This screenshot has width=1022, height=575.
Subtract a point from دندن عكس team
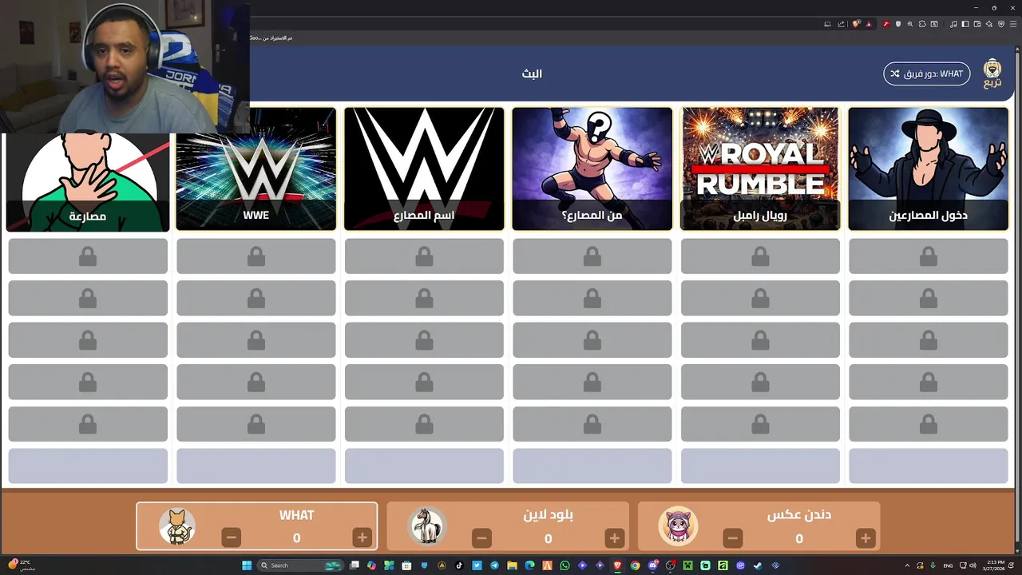point(732,538)
